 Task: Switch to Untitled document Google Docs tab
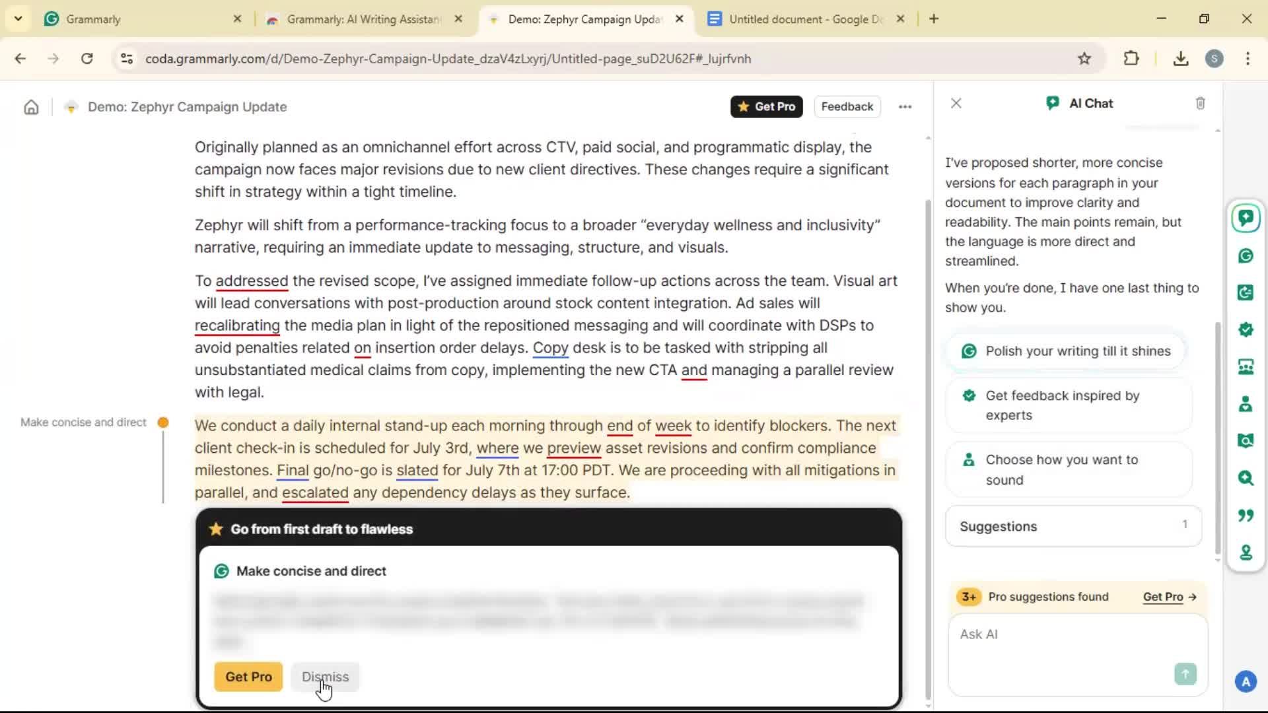(804, 19)
